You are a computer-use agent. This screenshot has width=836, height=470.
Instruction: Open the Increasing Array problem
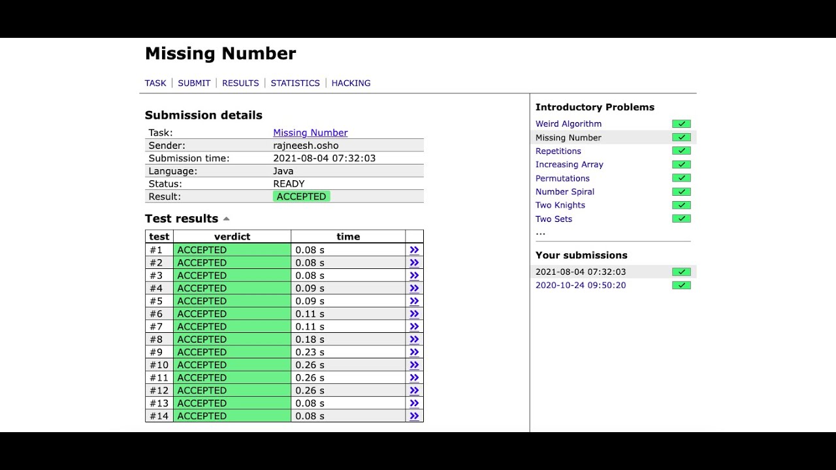[x=570, y=164]
